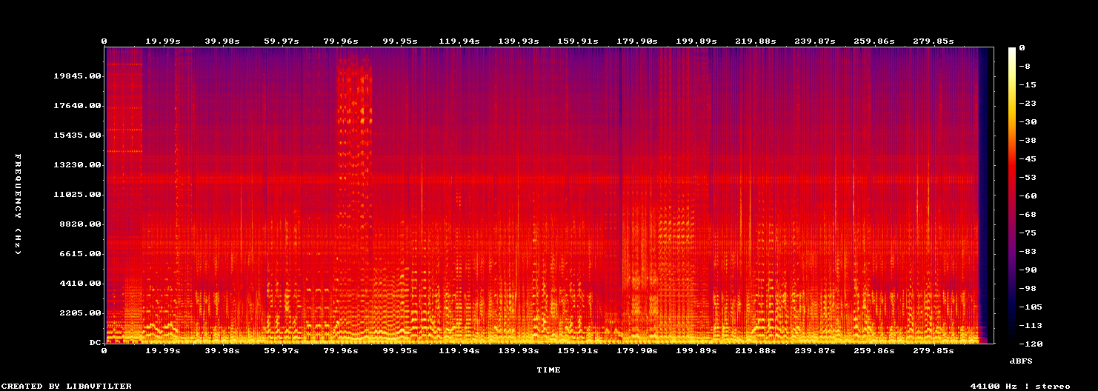
Task: Click the -120 dBFS scale value
Action: tap(1031, 344)
